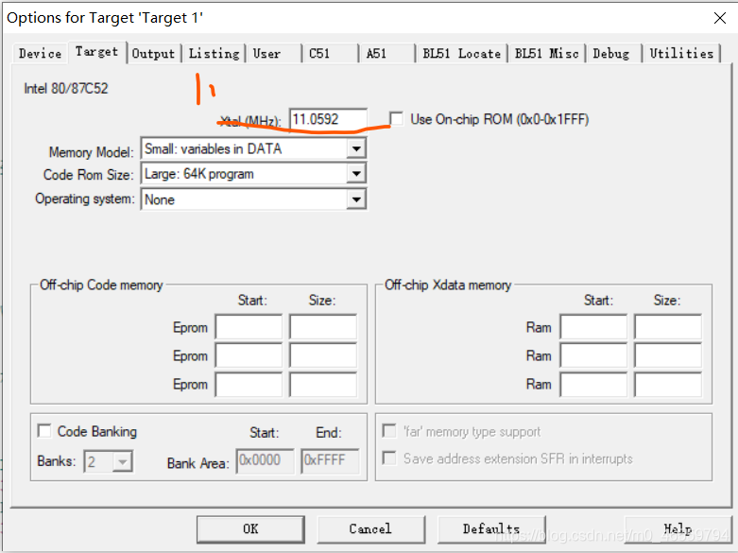
Task: Click Bank Area Start field 0x0000
Action: 265,460
